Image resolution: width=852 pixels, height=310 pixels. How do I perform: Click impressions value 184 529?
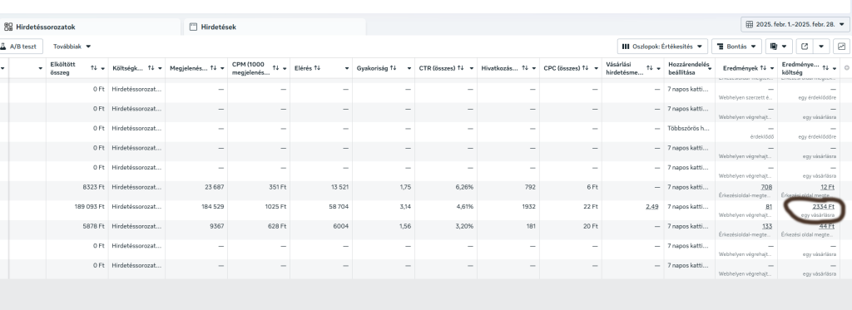212,206
